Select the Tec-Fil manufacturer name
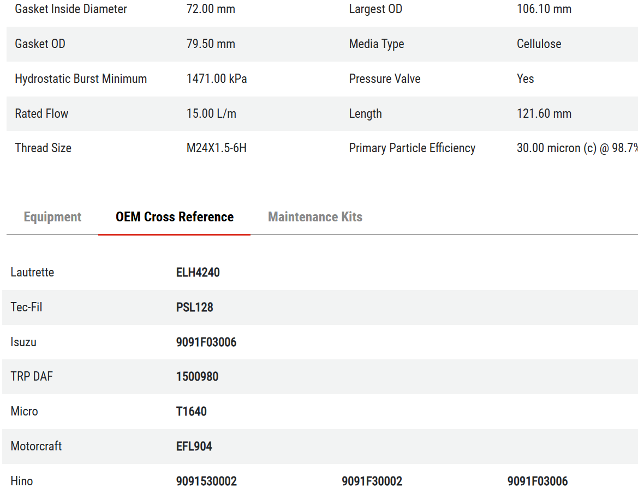This screenshot has width=638, height=494. coord(26,308)
